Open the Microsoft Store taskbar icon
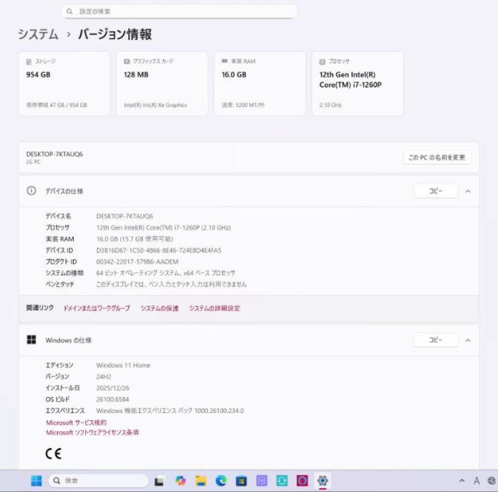The image size is (498, 492). (x=241, y=480)
